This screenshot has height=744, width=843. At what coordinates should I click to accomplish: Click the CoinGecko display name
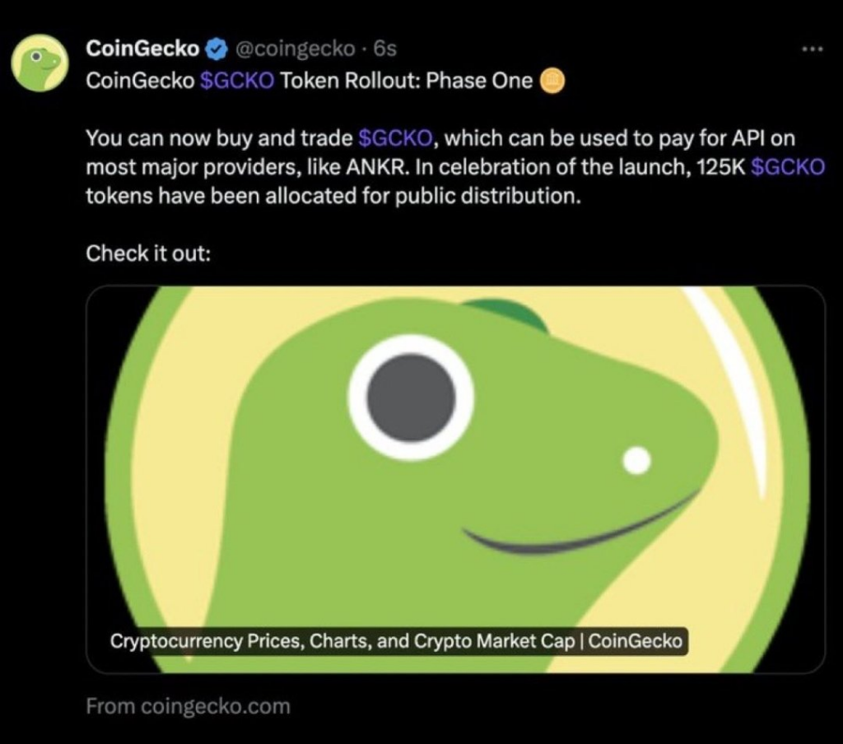[143, 49]
